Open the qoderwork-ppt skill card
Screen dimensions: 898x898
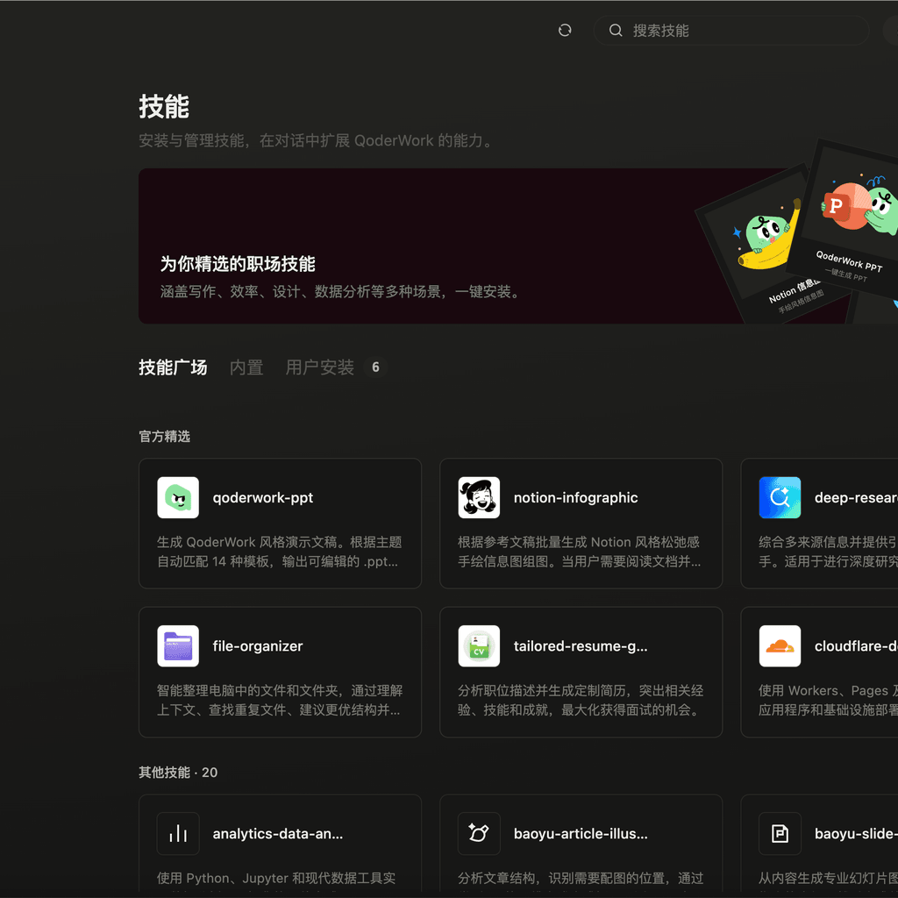tap(280, 524)
